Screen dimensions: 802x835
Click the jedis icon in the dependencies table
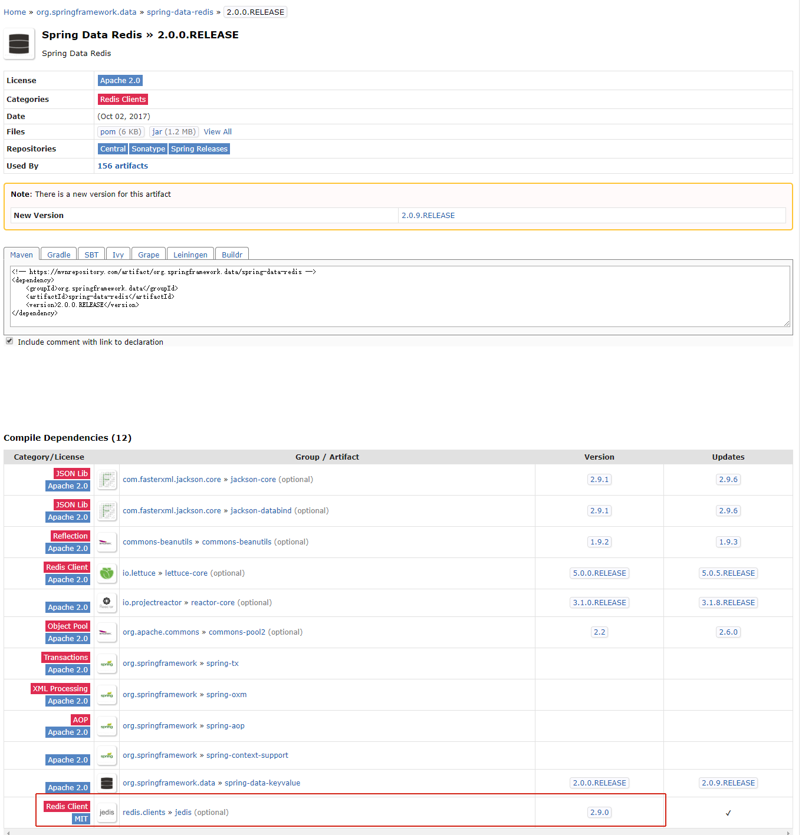[107, 812]
